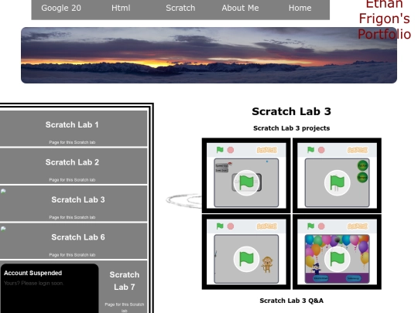Click the right blue button in balloons project
The image size is (418, 313).
tap(354, 278)
